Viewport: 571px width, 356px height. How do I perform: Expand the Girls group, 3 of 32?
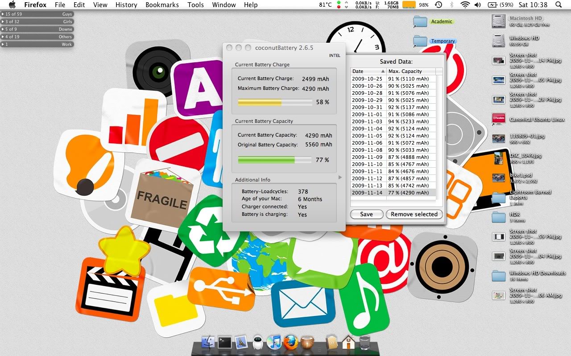[37, 22]
